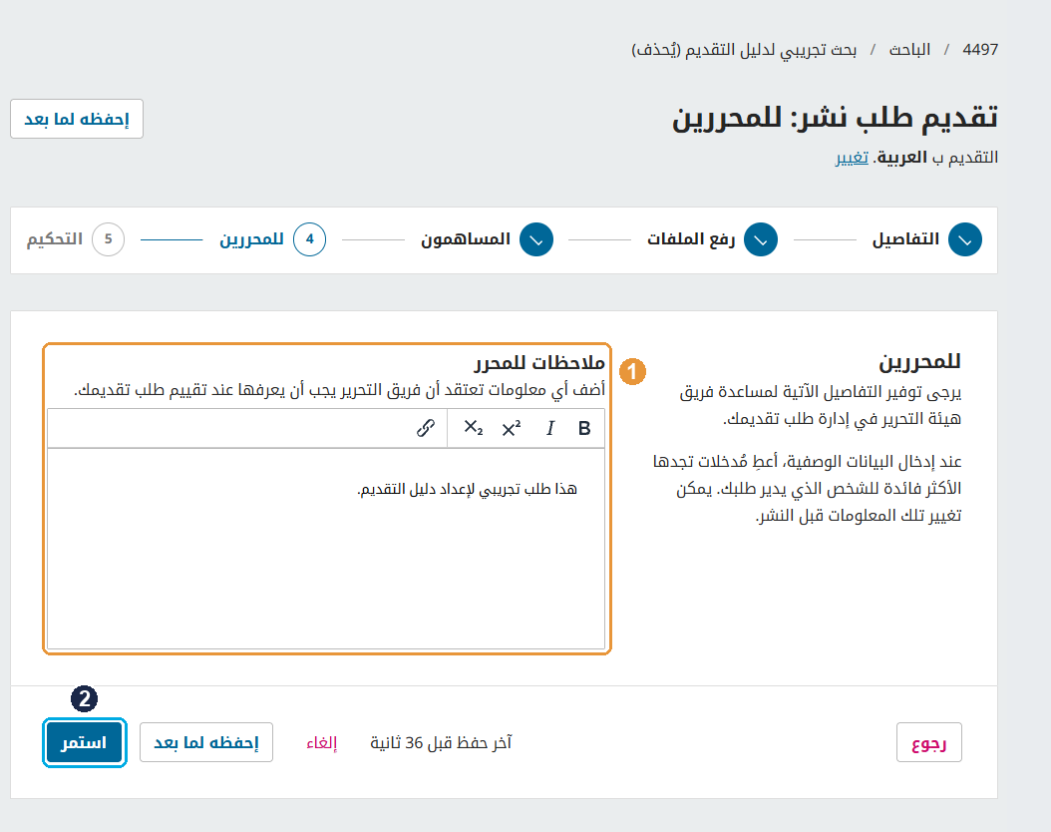This screenshot has height=832, width=1051.
Task: Click the page heading تقديم طلب نشر: للمحررين
Action: (x=835, y=118)
